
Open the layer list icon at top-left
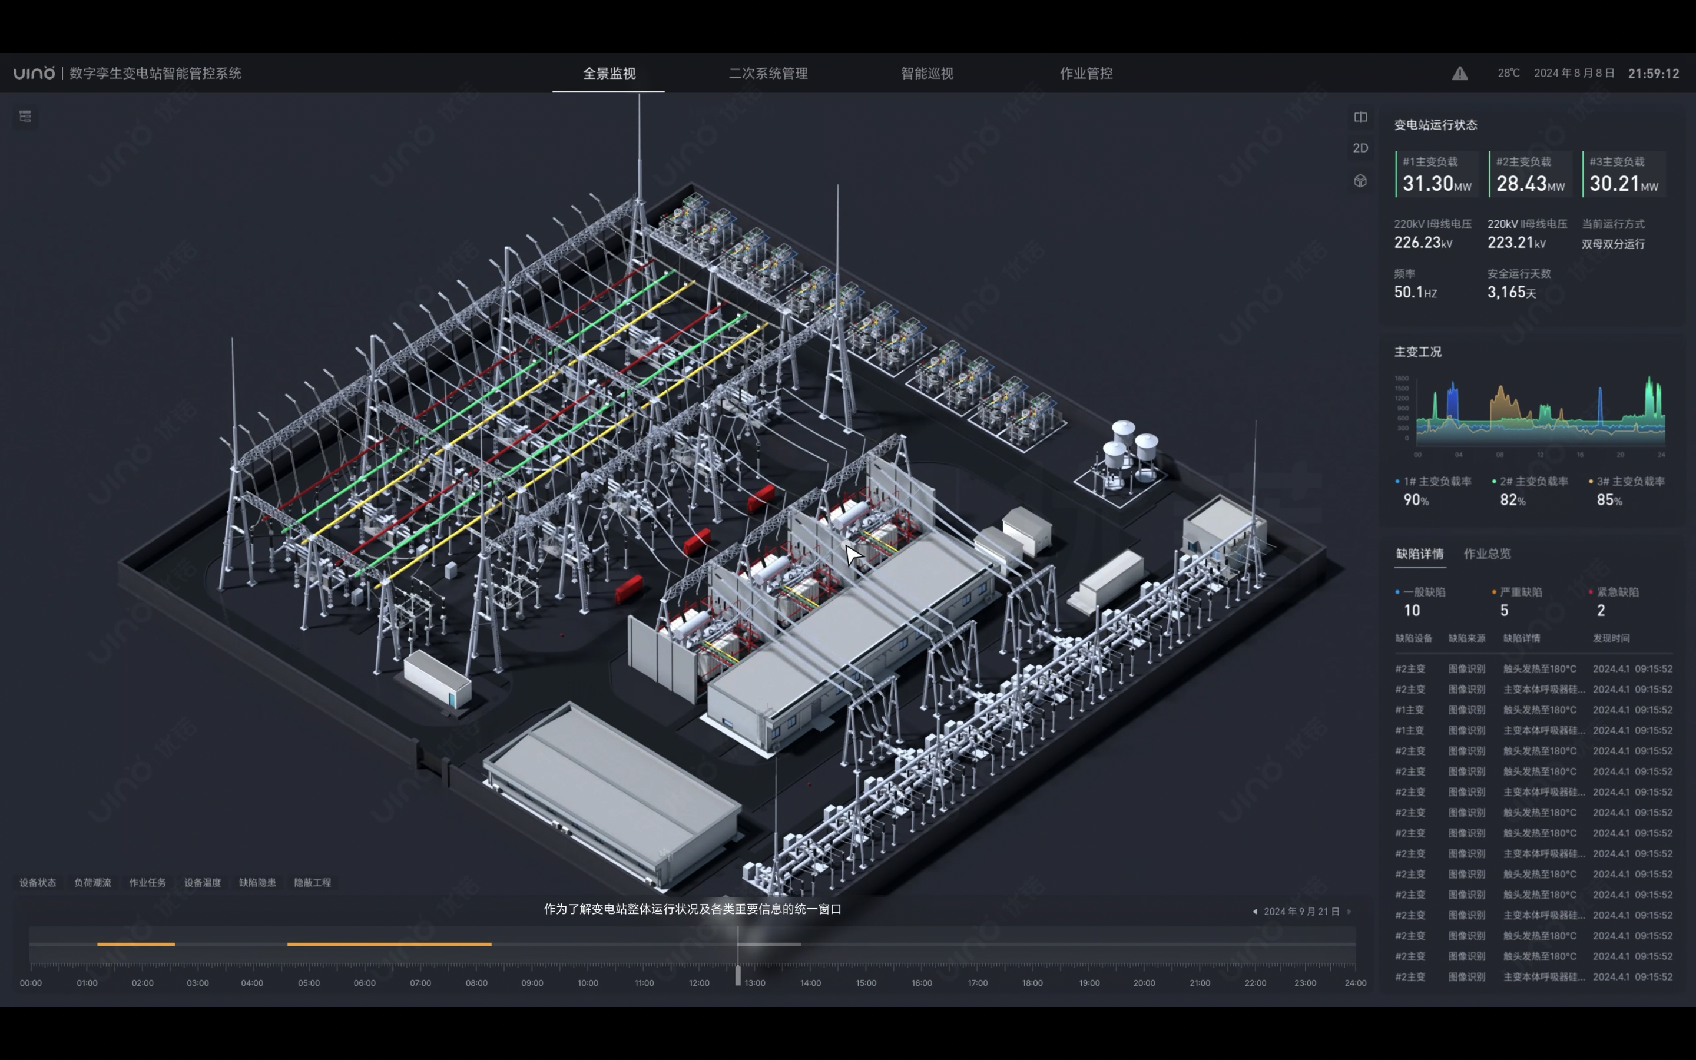click(x=25, y=117)
